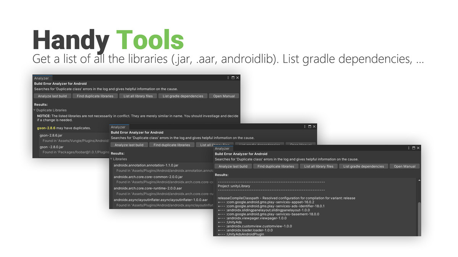Select the Analyzer tab on the leftmost window
Image resolution: width=458 pixels, height=257 pixels.
point(42,78)
